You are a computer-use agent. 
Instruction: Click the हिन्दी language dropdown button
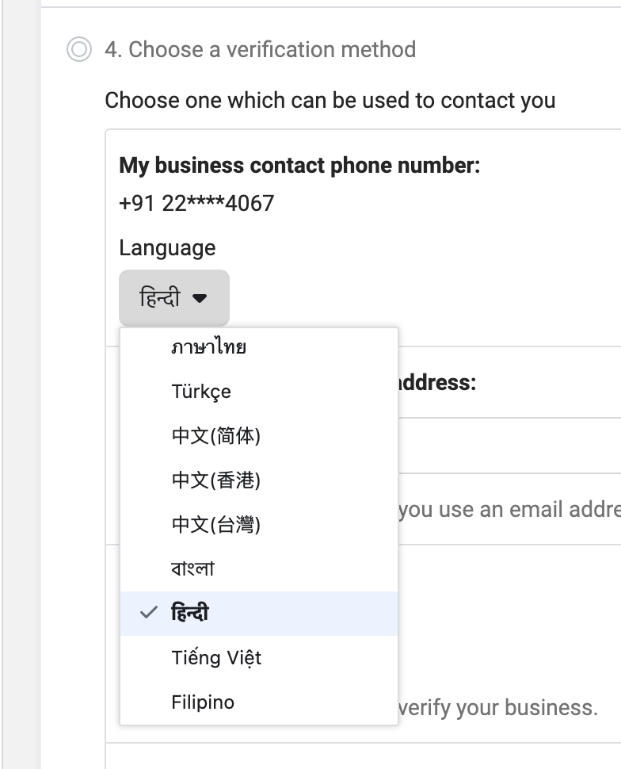tap(174, 298)
